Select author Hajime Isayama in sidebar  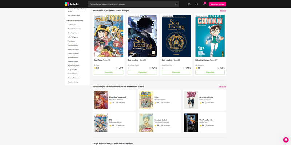(x=73, y=66)
